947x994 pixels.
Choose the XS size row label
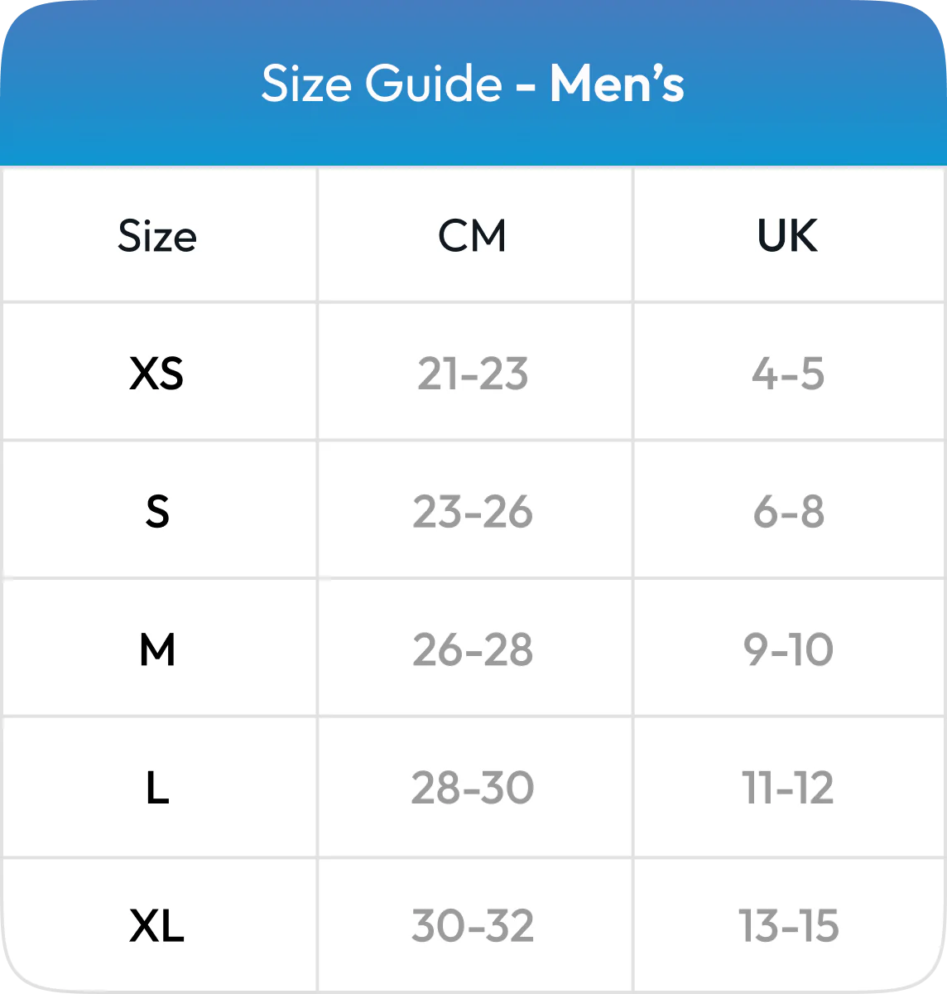pos(157,374)
